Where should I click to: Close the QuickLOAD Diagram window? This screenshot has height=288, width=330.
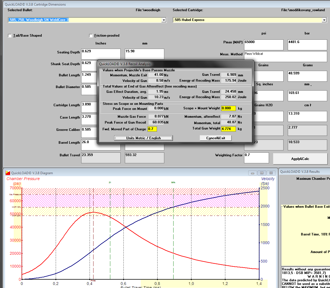click(271, 173)
